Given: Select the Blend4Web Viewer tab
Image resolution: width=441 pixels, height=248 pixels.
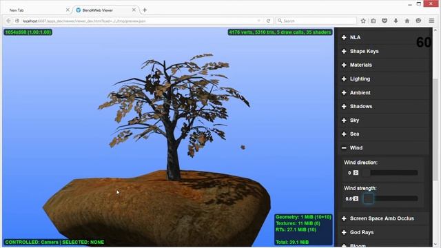Looking at the screenshot, I should (105, 10).
